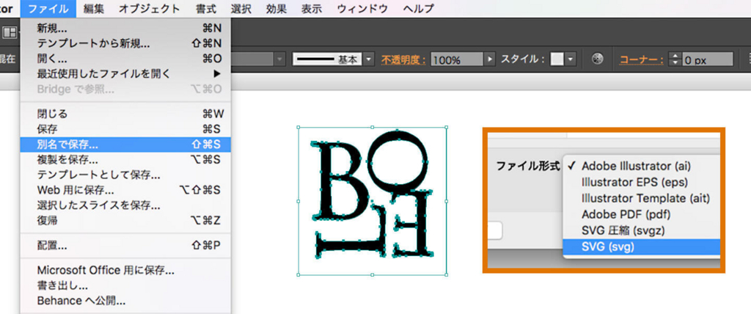This screenshot has width=751, height=314.
Task: Open the 効果 menu
Action: (x=276, y=9)
